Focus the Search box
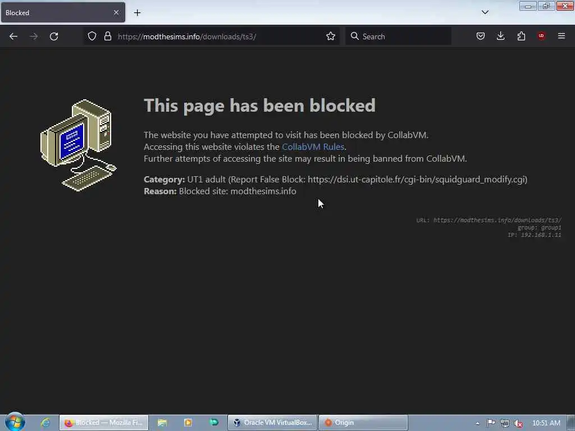The width and height of the screenshot is (575, 431). click(398, 36)
